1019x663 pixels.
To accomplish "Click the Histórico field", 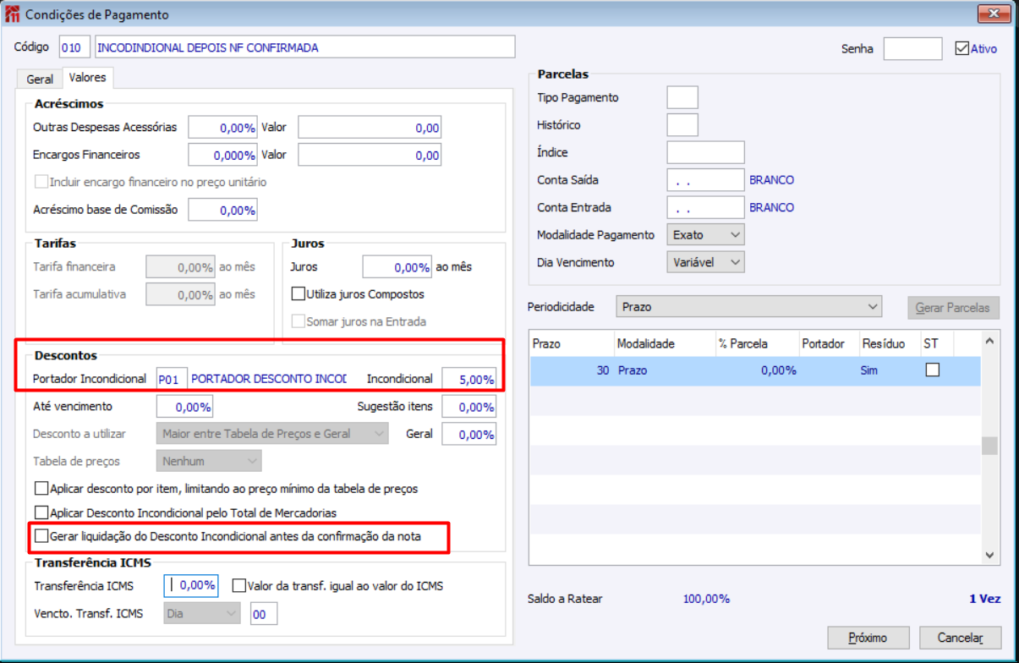I will (x=682, y=125).
